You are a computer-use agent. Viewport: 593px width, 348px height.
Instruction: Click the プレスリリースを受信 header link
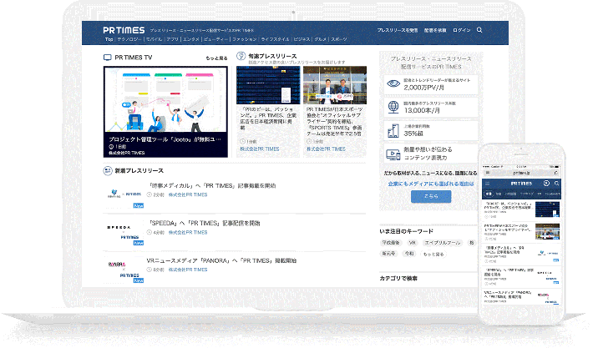[x=398, y=30]
